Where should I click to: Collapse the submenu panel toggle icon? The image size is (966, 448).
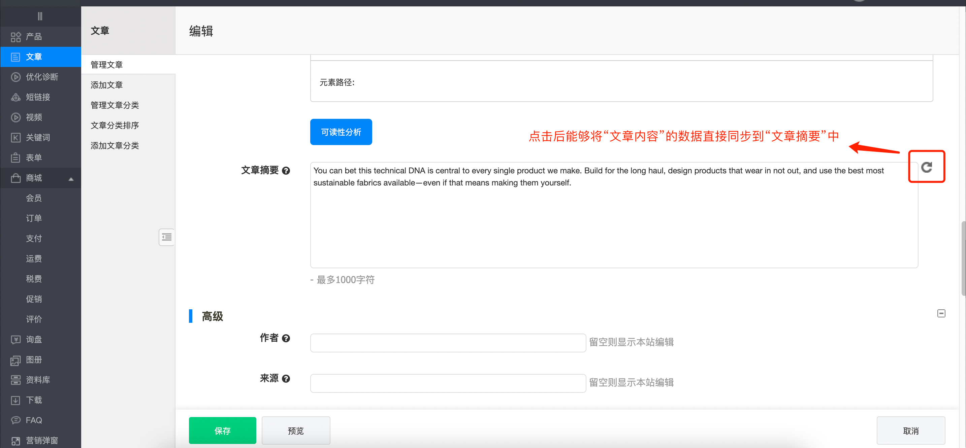click(x=166, y=237)
